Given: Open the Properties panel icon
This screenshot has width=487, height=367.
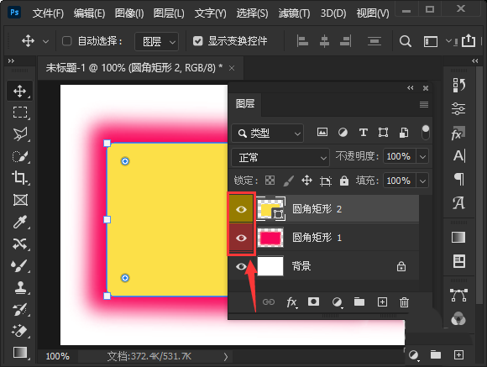Looking at the screenshot, I should click(458, 109).
